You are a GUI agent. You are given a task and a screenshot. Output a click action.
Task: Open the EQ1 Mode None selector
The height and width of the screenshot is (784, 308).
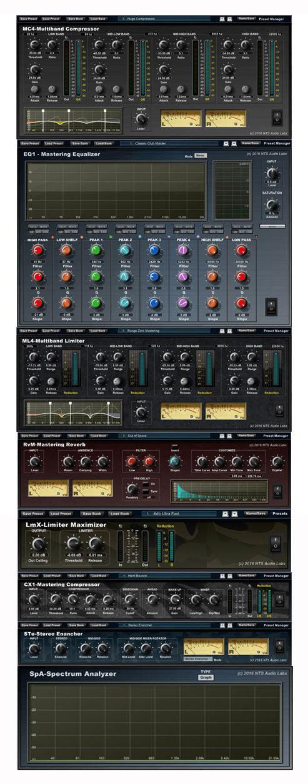point(201,155)
